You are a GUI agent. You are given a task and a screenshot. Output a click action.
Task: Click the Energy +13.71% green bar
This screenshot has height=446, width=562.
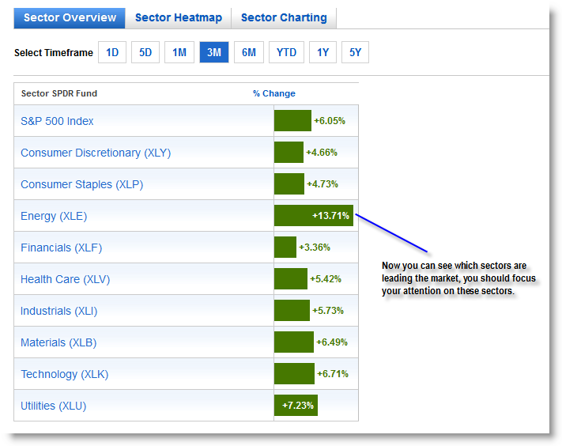tap(314, 215)
